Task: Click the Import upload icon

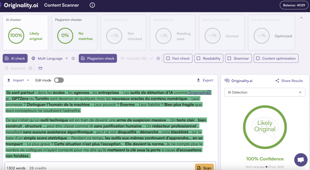Action: 9,80
